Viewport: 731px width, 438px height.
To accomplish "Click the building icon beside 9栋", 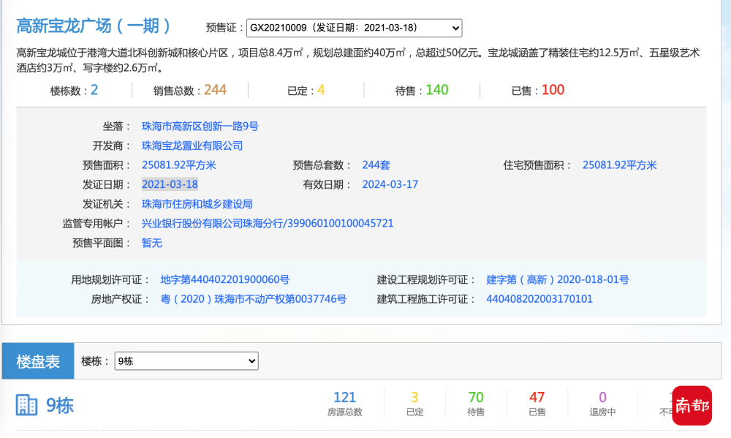I will click(x=26, y=405).
